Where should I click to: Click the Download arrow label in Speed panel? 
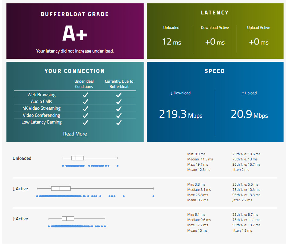[180, 93]
